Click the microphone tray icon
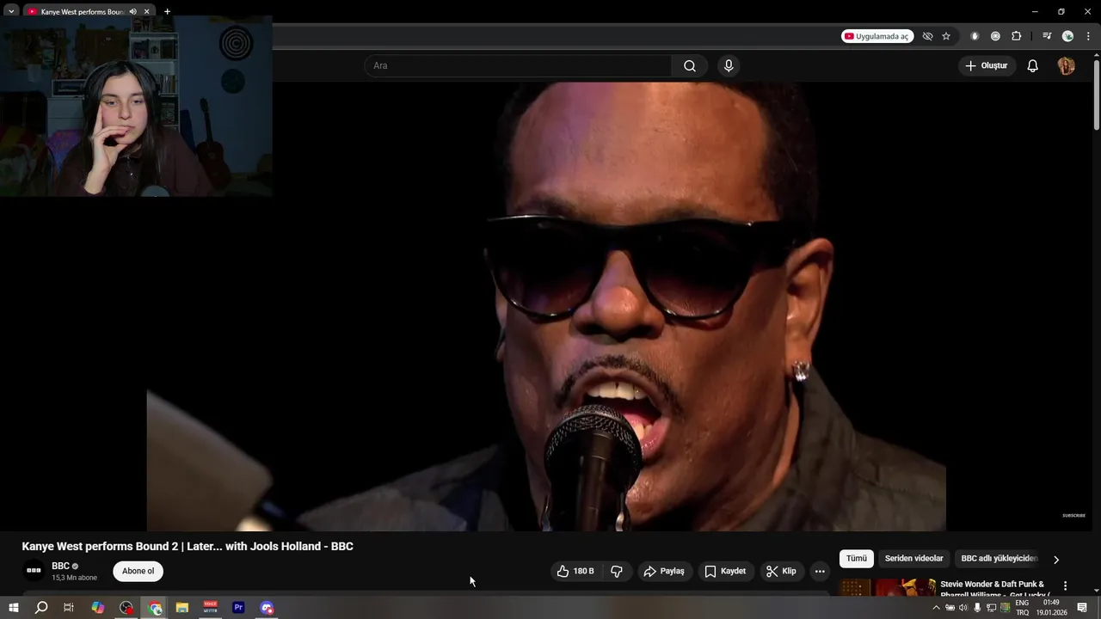 coord(977,608)
